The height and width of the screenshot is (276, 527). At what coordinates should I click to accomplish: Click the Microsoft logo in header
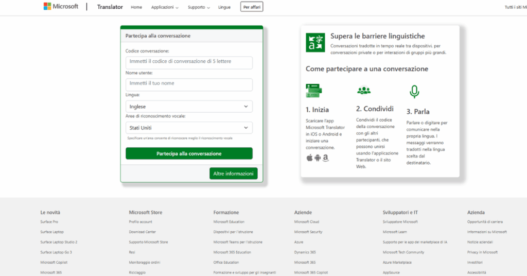(61, 7)
